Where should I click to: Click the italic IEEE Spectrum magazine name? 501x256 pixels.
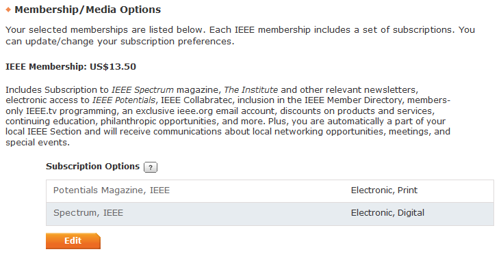coord(142,90)
